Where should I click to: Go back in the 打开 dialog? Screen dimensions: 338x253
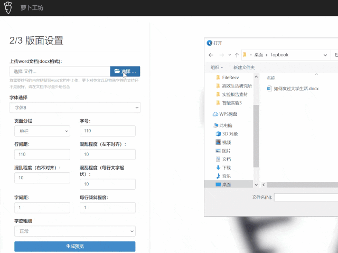pyautogui.click(x=211, y=55)
